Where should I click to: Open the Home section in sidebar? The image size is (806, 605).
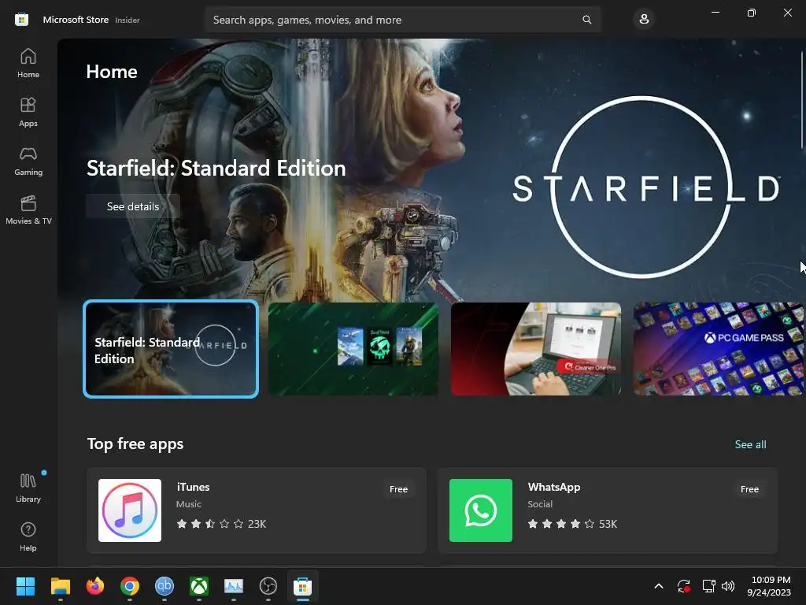click(x=28, y=63)
